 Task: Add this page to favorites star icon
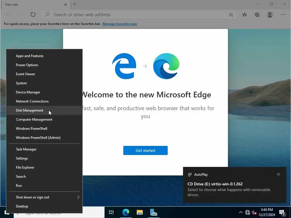tap(231, 15)
